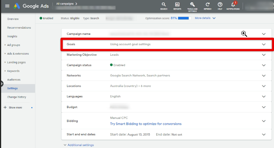Screen dimensions: 274x148
Task: Click the Enabled value in Campaign status
Action: click(118, 65)
